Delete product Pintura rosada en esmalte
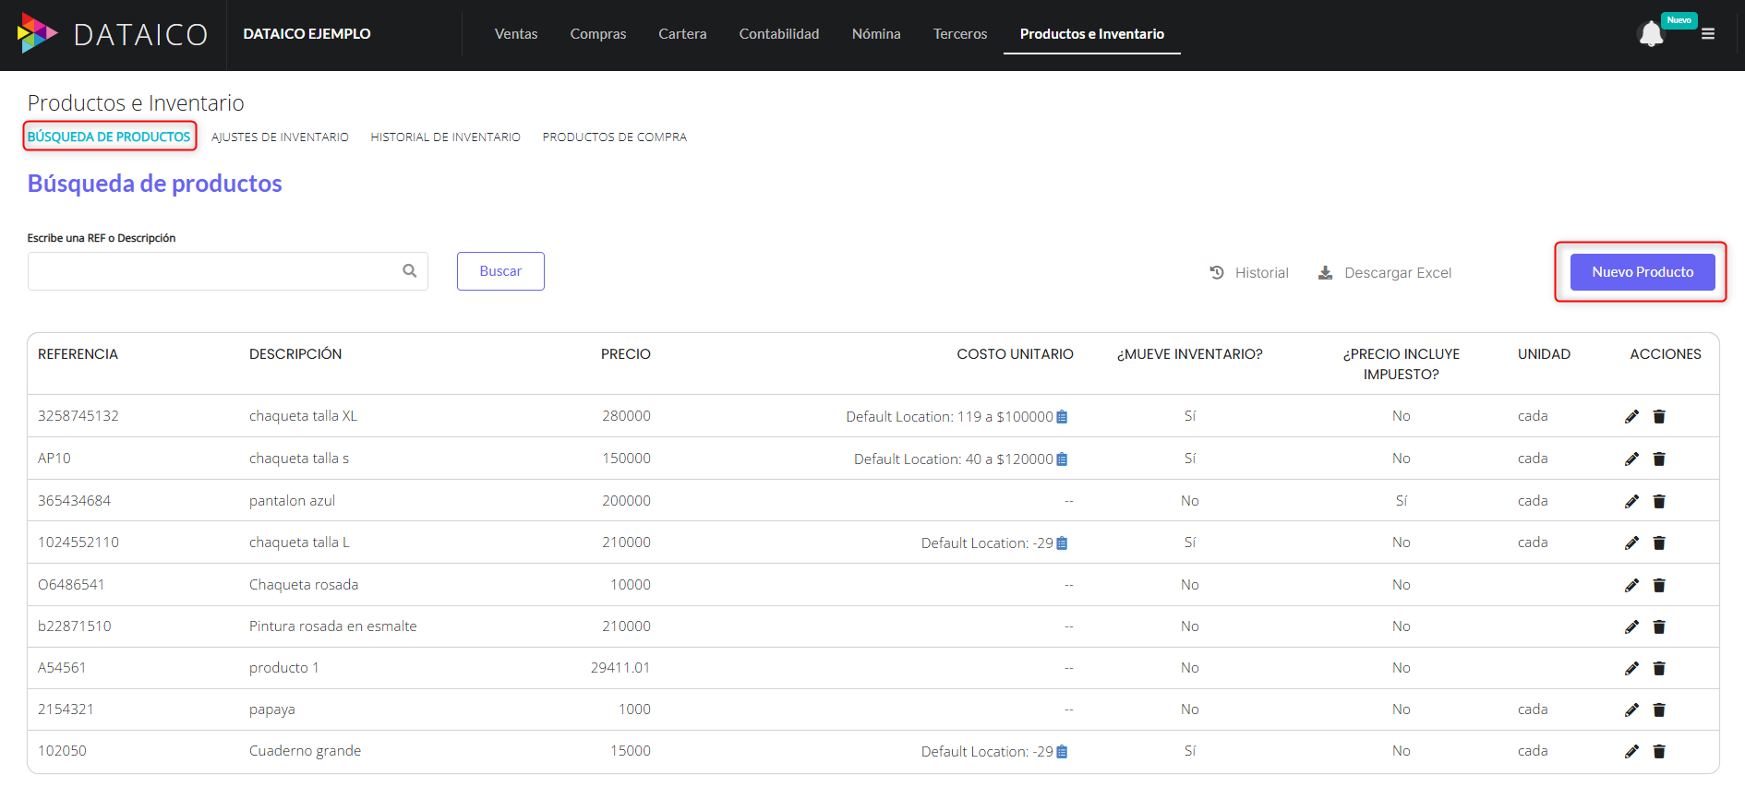 [1659, 626]
